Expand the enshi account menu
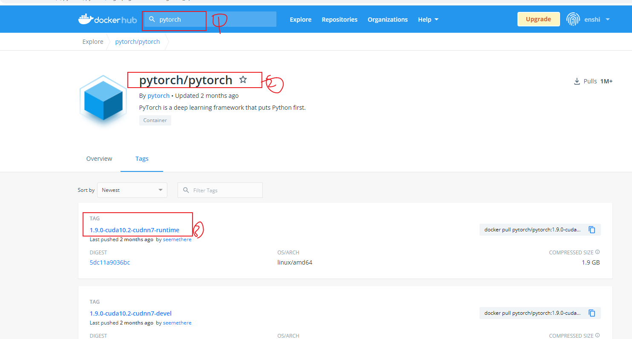Screen dimensions: 632x339 (607, 19)
